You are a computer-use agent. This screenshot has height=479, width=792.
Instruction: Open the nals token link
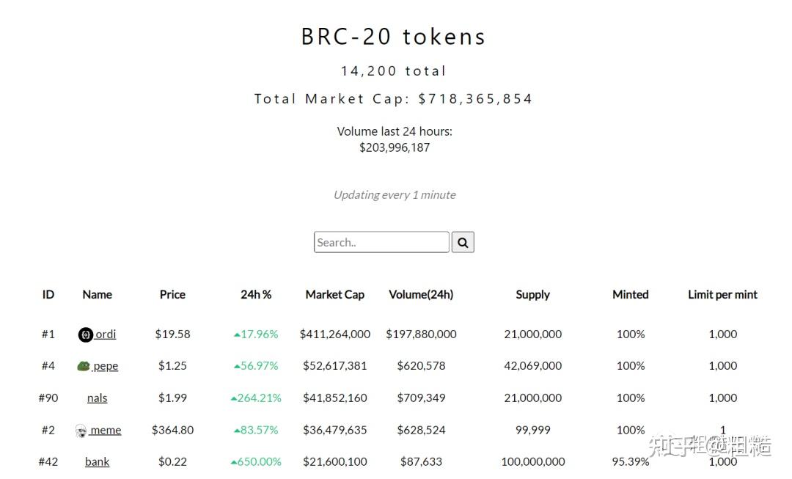click(97, 398)
